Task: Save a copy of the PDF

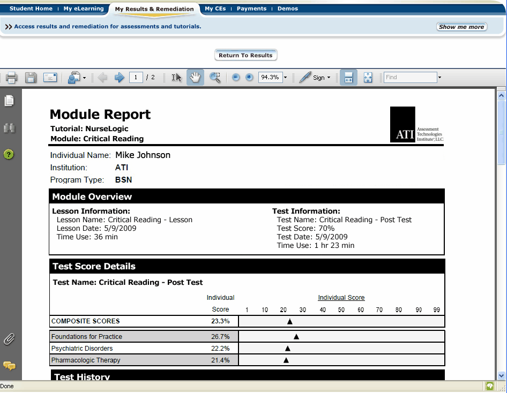Action: 31,77
